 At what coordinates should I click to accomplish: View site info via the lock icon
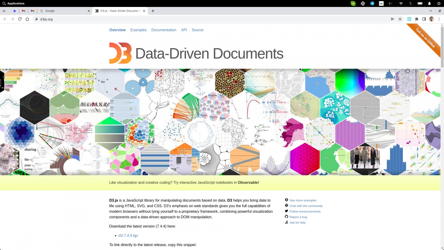pyautogui.click(x=36, y=19)
